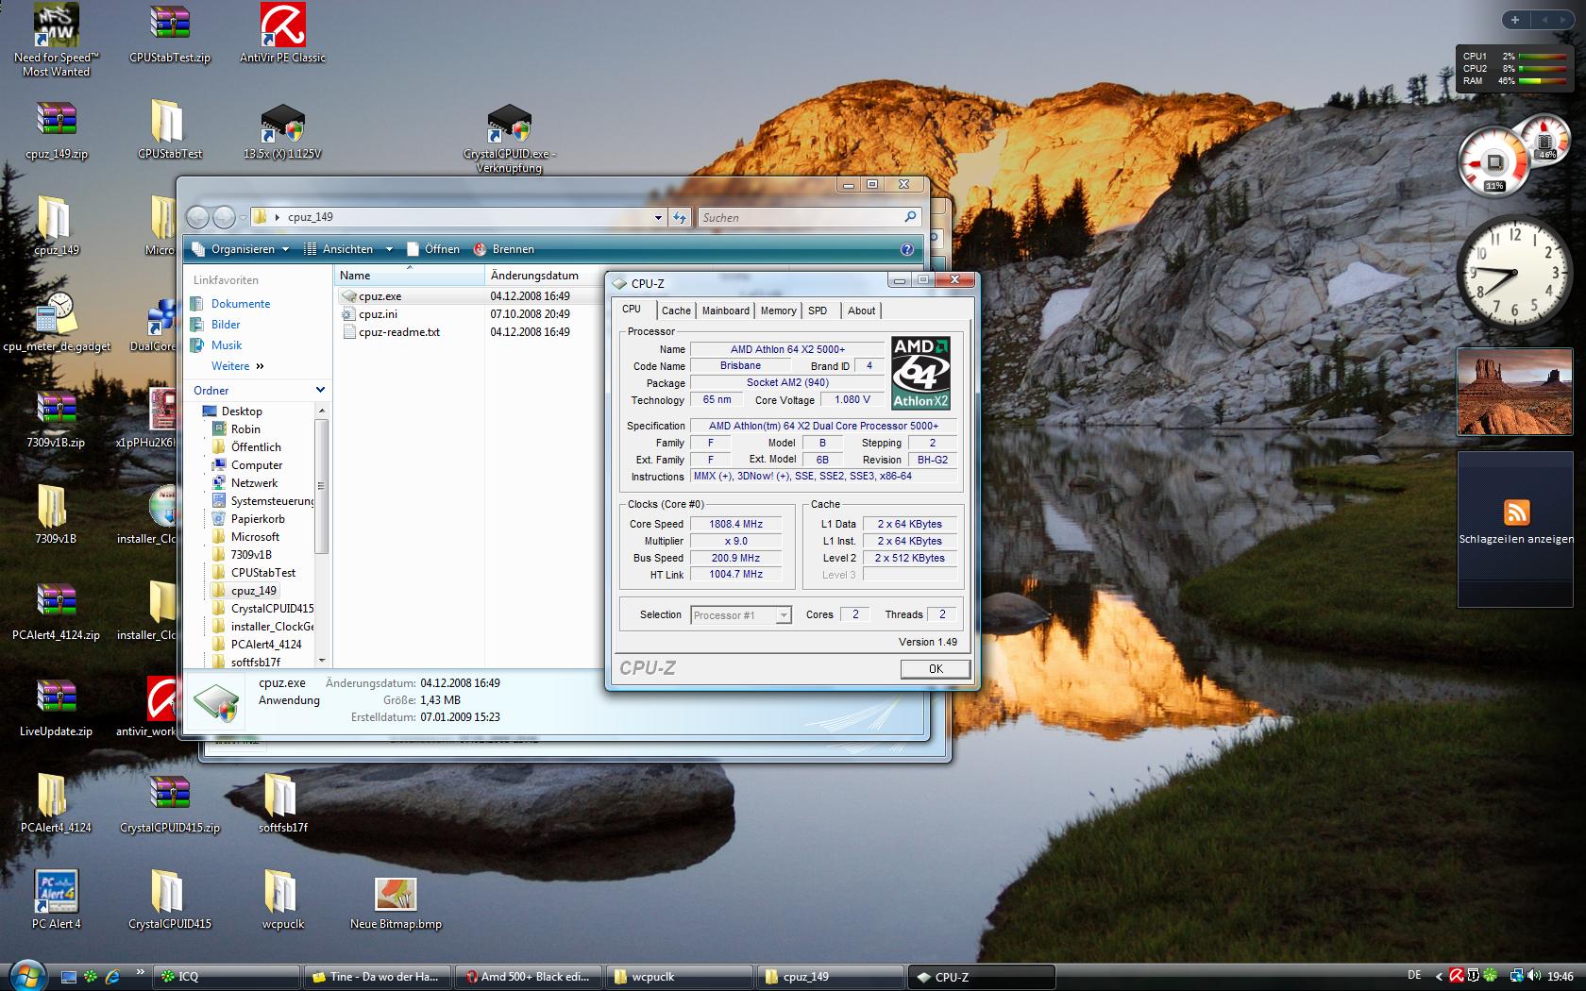Select Netzwerk in the folder tree
This screenshot has width=1586, height=991.
[245, 483]
